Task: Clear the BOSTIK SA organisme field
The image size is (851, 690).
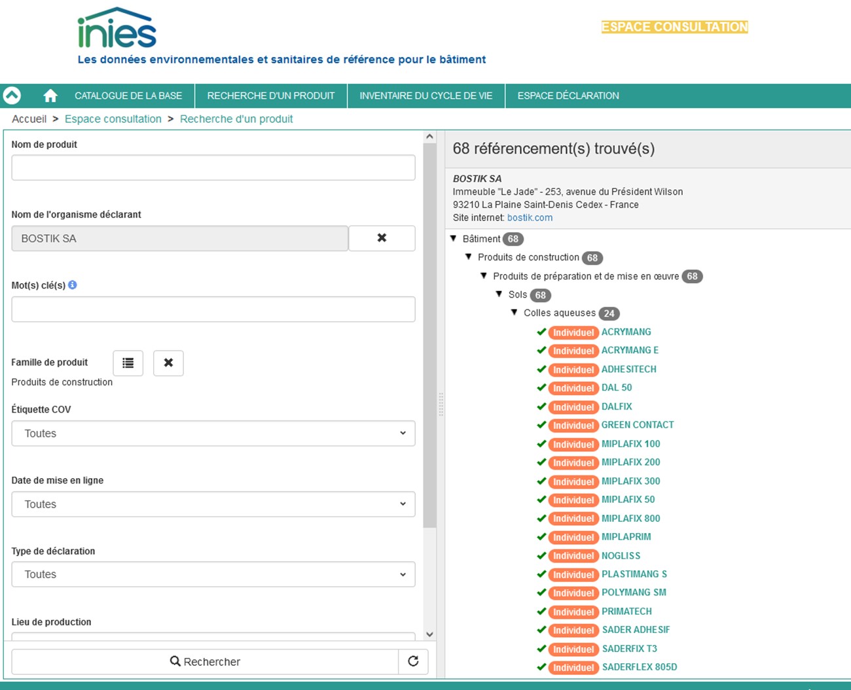Action: click(x=382, y=238)
